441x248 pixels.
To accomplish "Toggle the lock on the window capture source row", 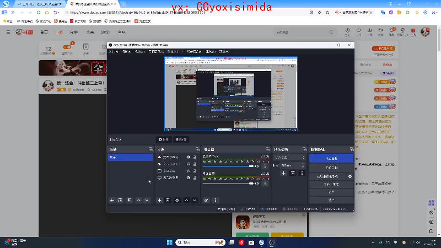I will [195, 171].
